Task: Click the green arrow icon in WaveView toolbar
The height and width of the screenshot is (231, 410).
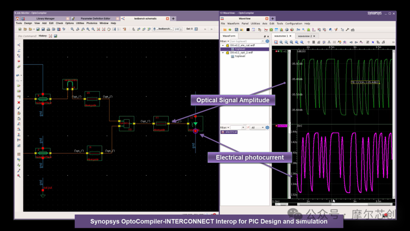Action: (230, 30)
